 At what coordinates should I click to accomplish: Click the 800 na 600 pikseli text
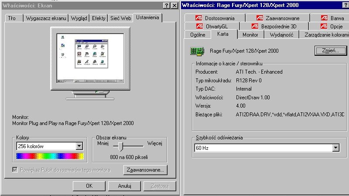tap(129, 157)
